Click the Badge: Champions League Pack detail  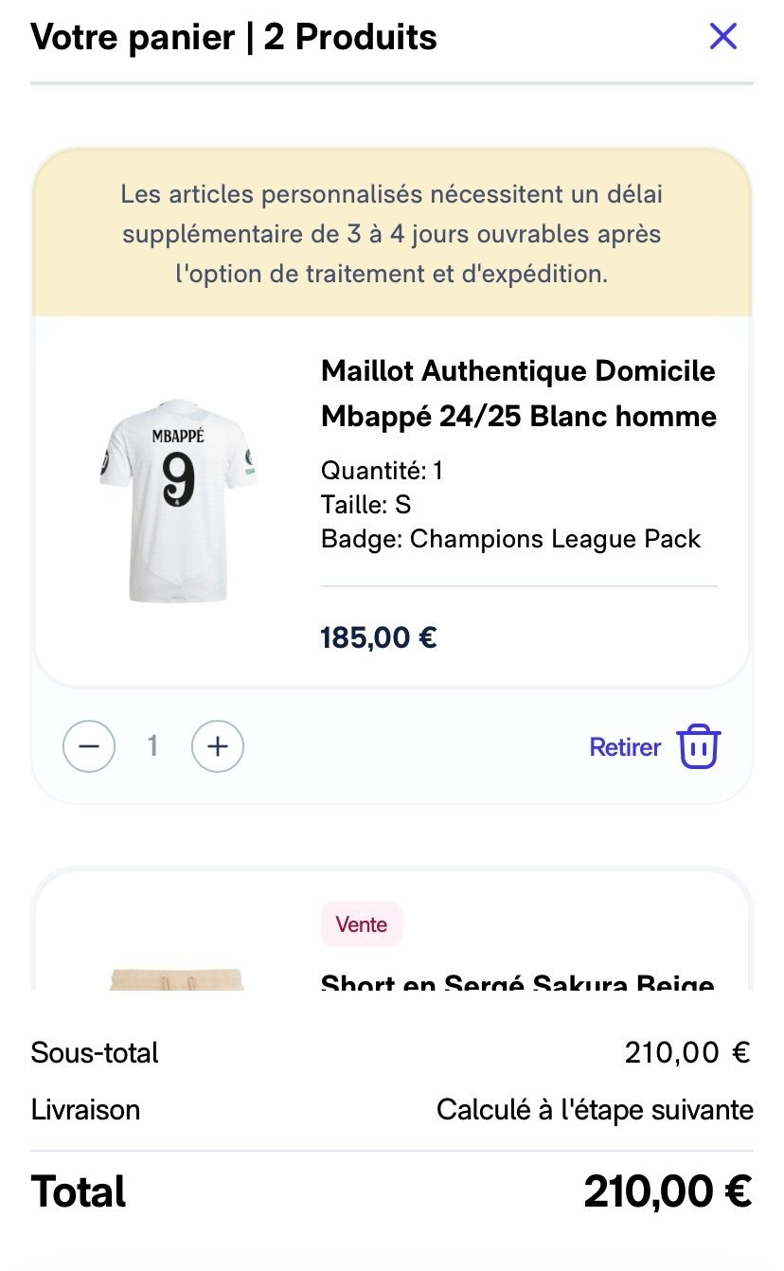click(x=510, y=539)
